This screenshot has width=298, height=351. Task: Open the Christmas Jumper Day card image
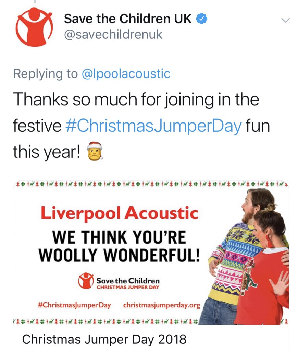(151, 253)
